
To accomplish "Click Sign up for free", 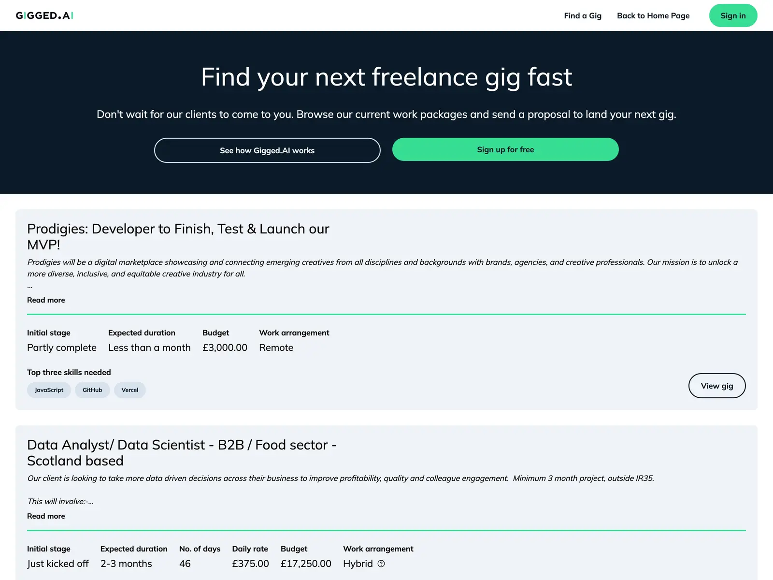I will pyautogui.click(x=505, y=149).
